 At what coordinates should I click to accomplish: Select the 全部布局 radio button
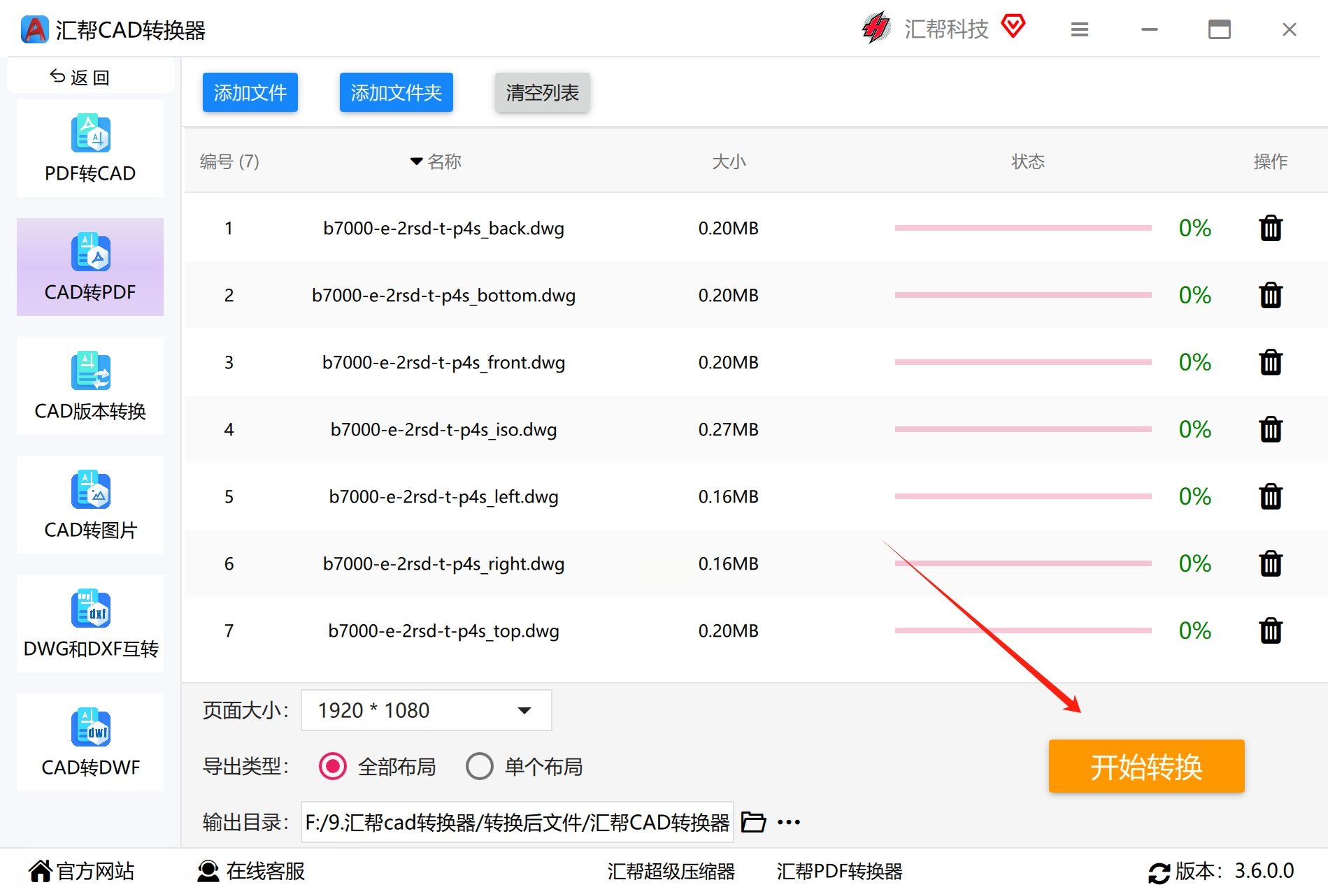[333, 766]
